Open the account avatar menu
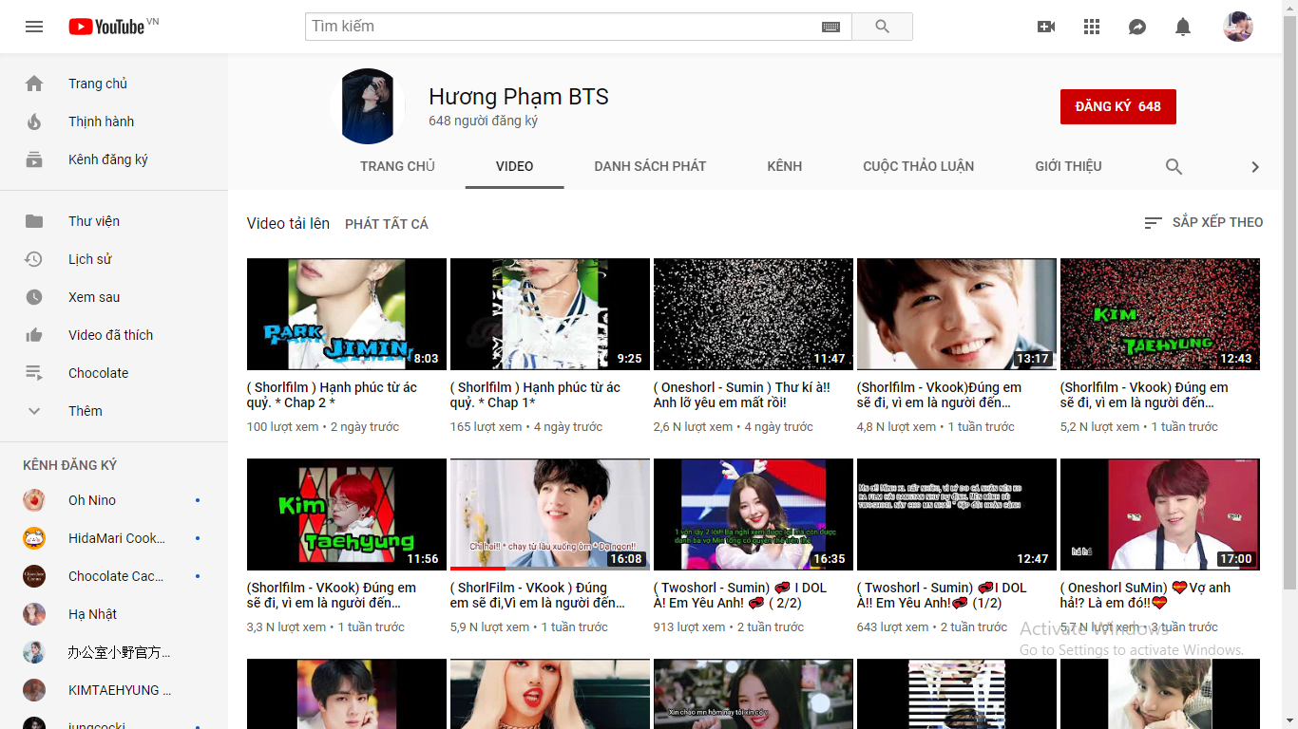Viewport: 1298px width, 729px height. click(x=1238, y=27)
